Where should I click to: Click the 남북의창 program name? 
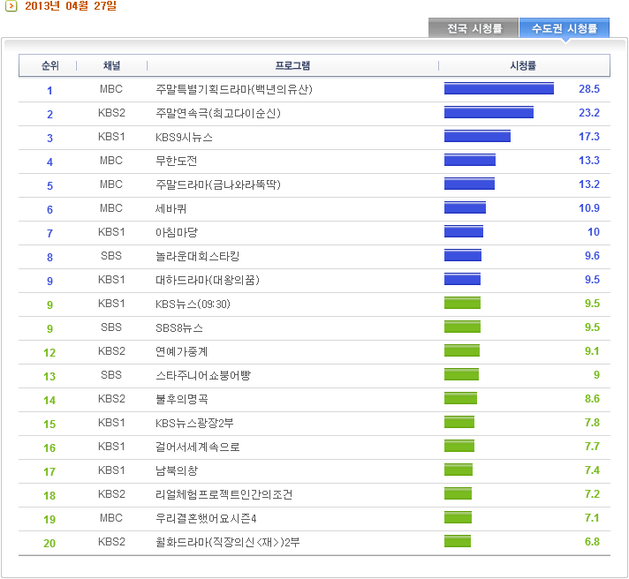tap(177, 470)
